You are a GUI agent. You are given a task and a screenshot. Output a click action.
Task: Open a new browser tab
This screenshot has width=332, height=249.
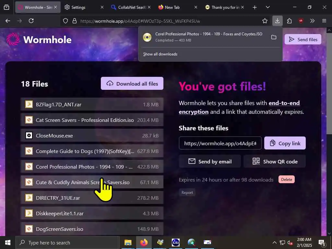(255, 7)
